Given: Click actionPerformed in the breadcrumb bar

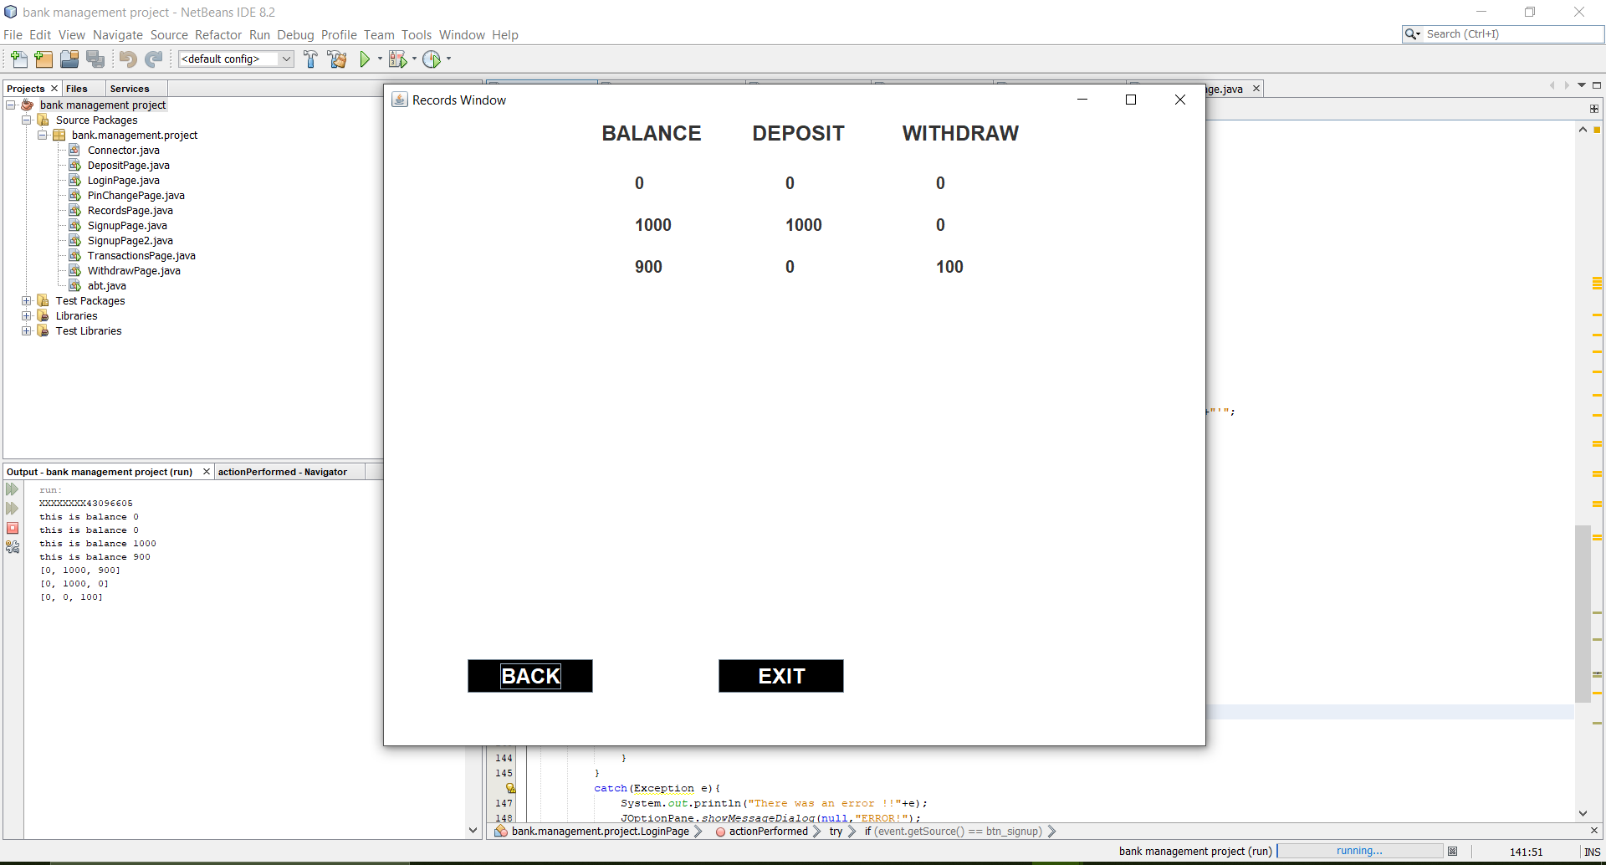Looking at the screenshot, I should click(768, 831).
